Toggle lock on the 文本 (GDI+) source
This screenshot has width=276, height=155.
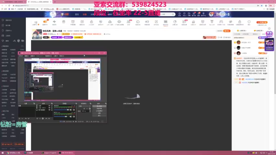point(52,108)
